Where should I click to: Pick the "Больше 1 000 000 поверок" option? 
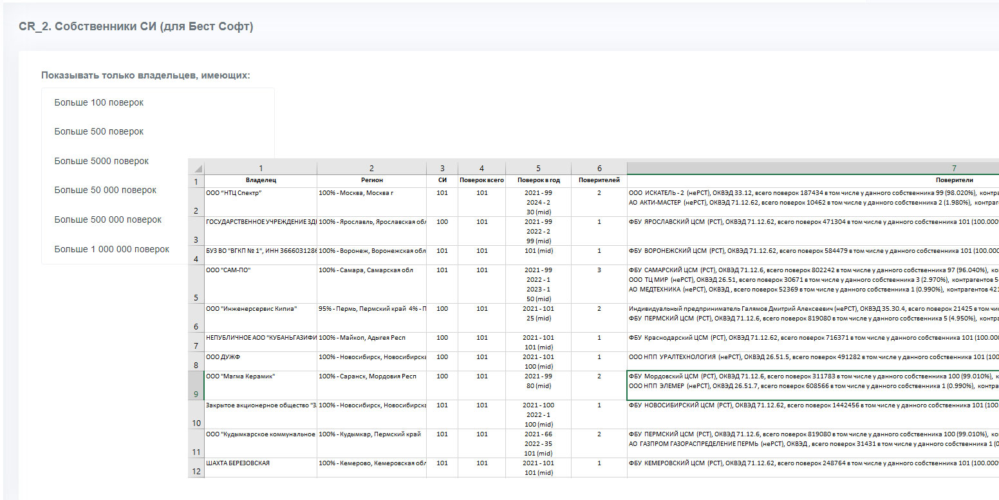(x=112, y=249)
